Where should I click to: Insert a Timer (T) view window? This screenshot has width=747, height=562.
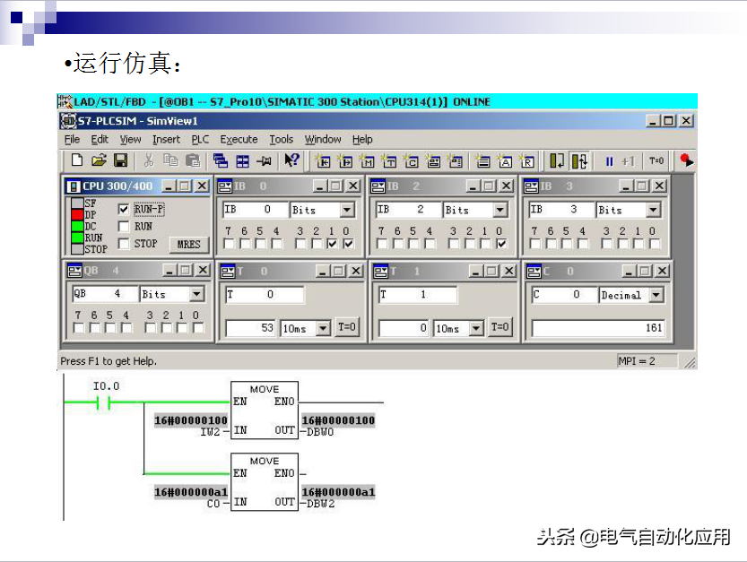tap(389, 161)
